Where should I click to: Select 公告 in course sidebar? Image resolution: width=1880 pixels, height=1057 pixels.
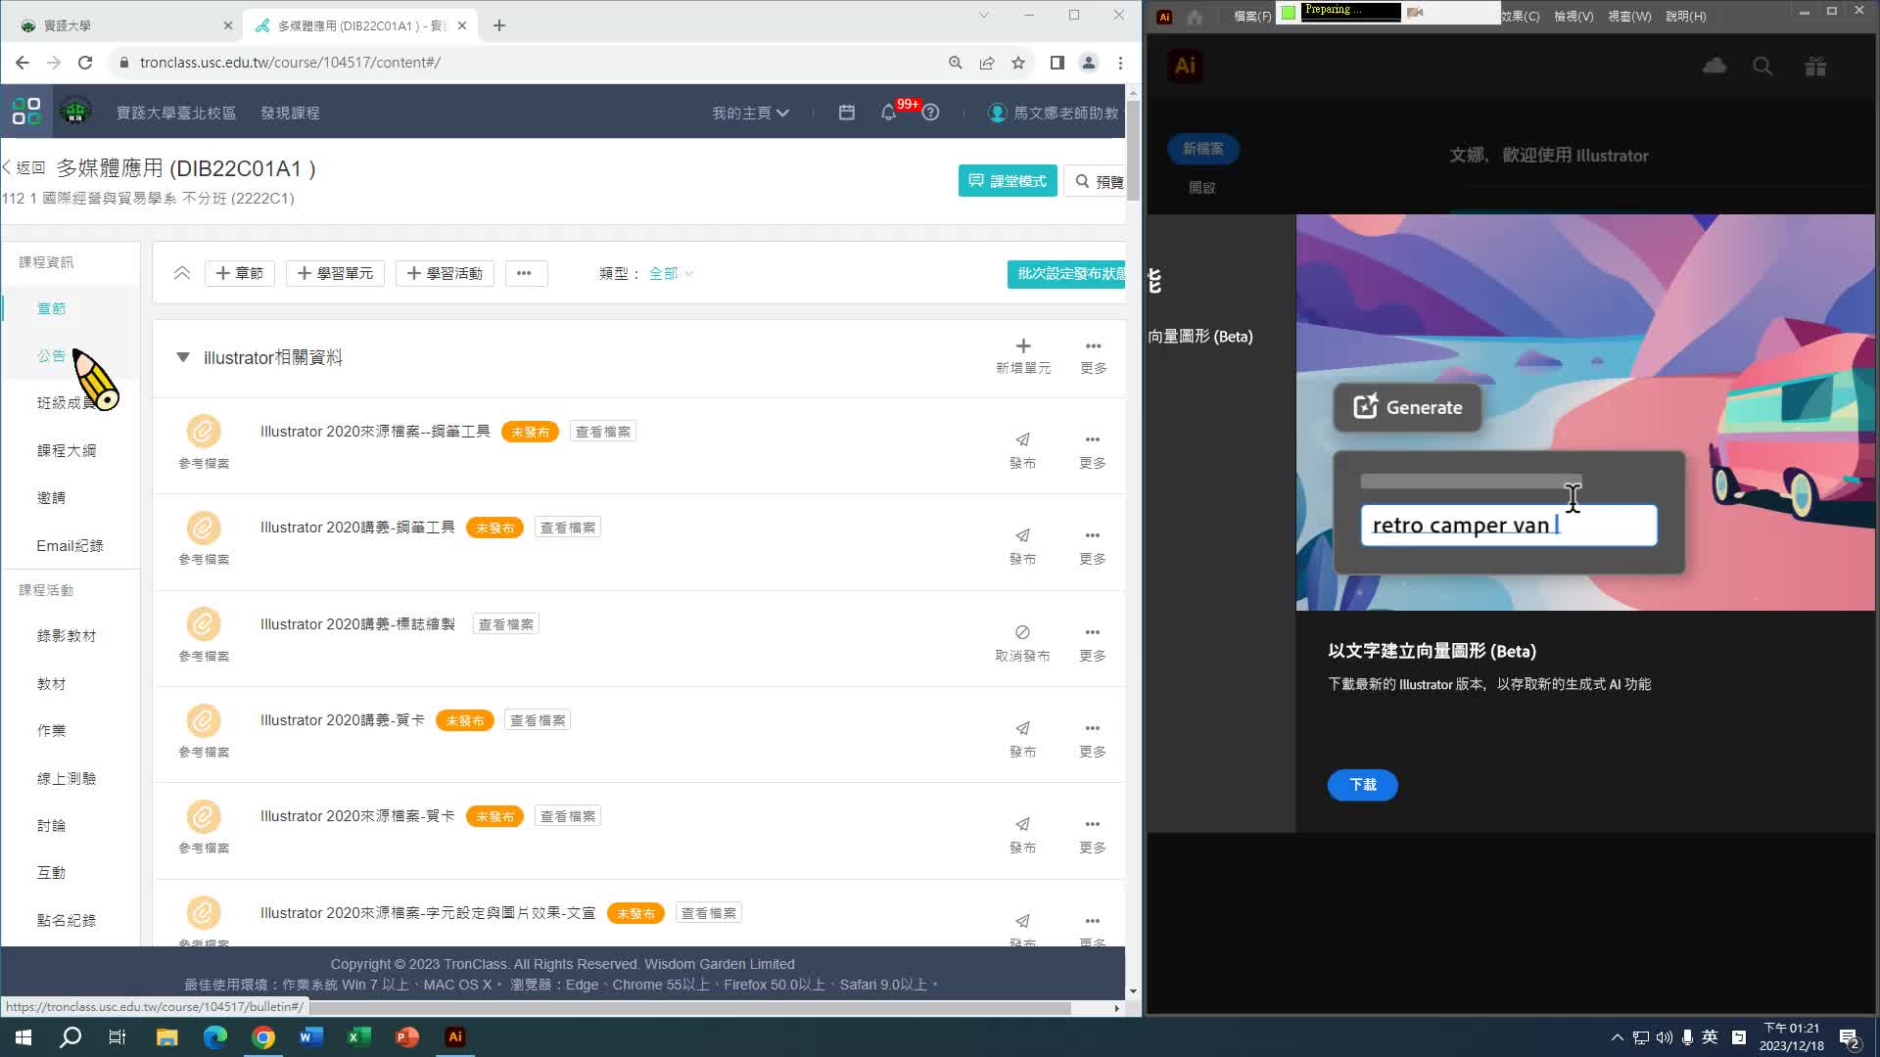51,355
